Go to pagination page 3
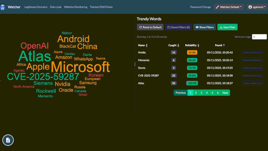The width and height of the screenshot is (268, 151). click(x=201, y=93)
